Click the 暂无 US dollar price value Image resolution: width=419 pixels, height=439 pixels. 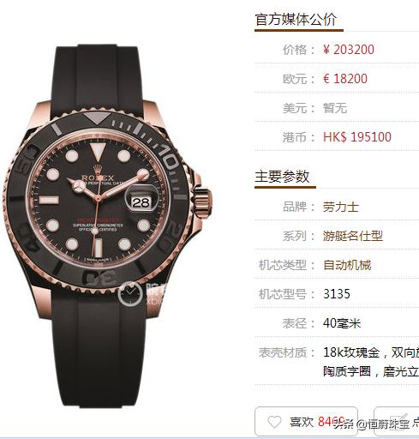335,108
